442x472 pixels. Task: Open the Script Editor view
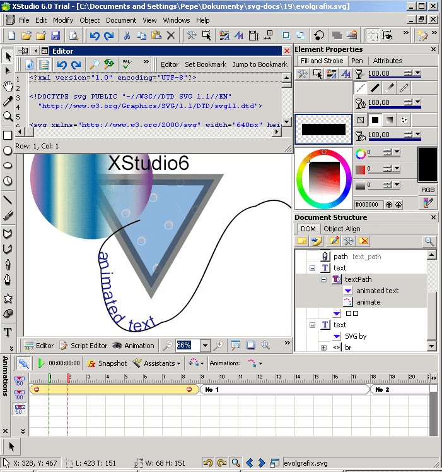(x=83, y=346)
